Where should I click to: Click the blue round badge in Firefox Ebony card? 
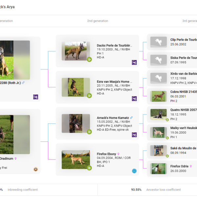tap(134, 171)
